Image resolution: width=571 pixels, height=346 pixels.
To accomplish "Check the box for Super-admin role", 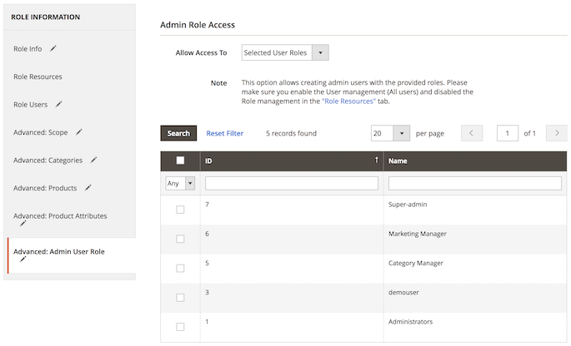I will 180,210.
